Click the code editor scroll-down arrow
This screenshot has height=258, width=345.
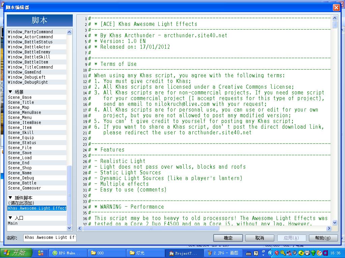[335, 222]
